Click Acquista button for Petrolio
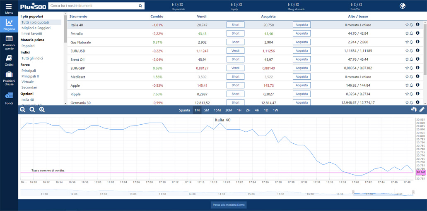427x211 pixels. 302,33
